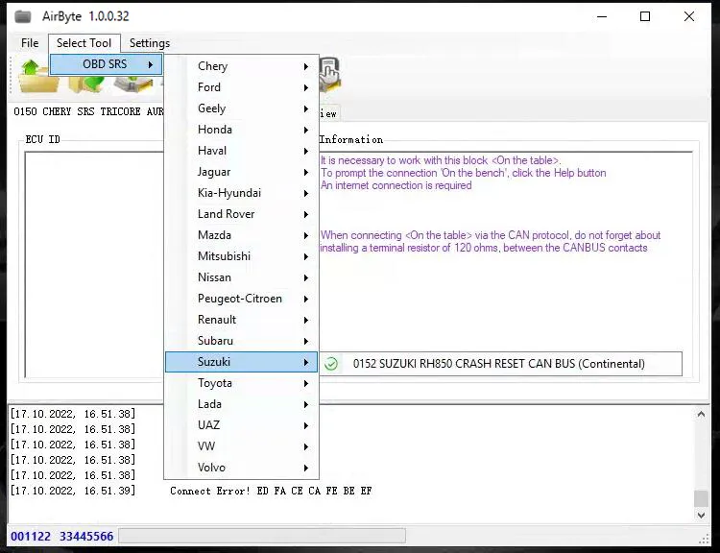
Task: Click the Select Tool menu
Action: pyautogui.click(x=84, y=43)
